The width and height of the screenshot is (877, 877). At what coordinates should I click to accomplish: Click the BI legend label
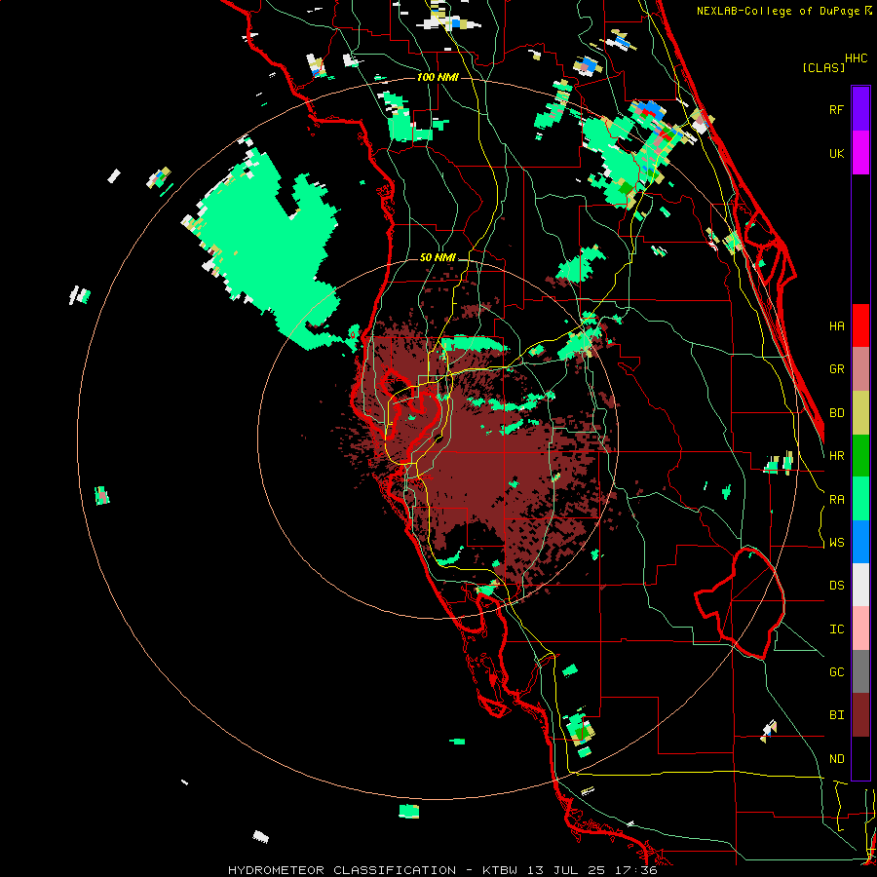click(836, 715)
